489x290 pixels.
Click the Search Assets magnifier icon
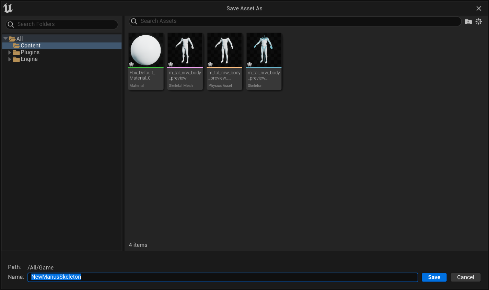134,21
